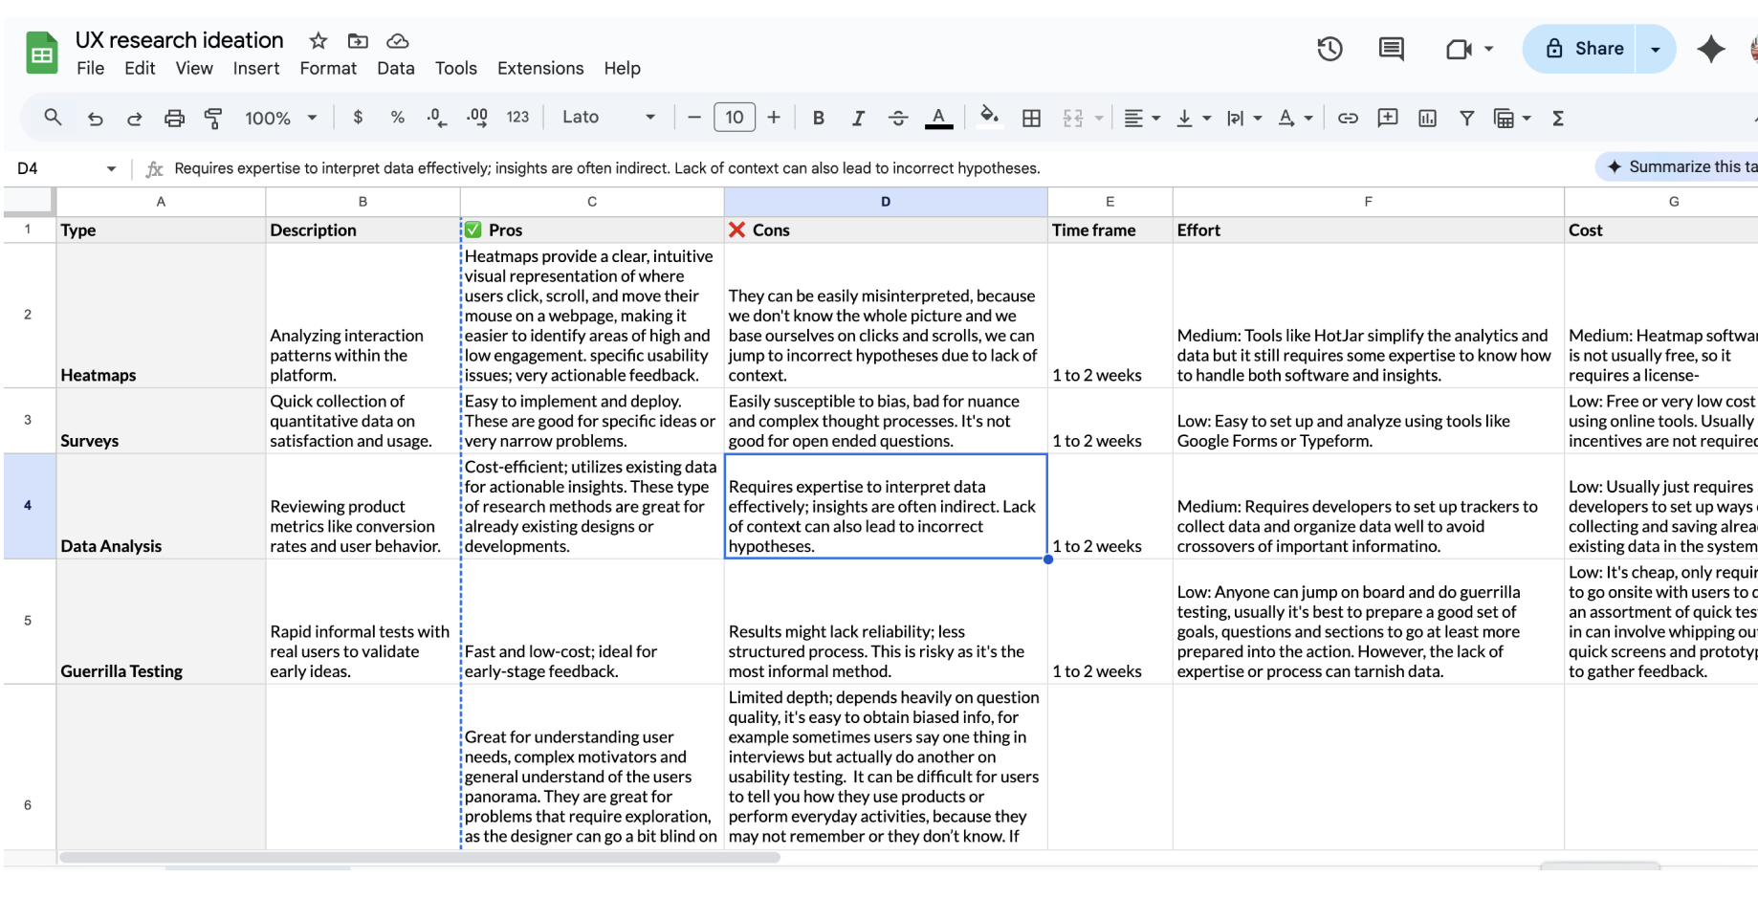Decrease decimal places

click(436, 117)
